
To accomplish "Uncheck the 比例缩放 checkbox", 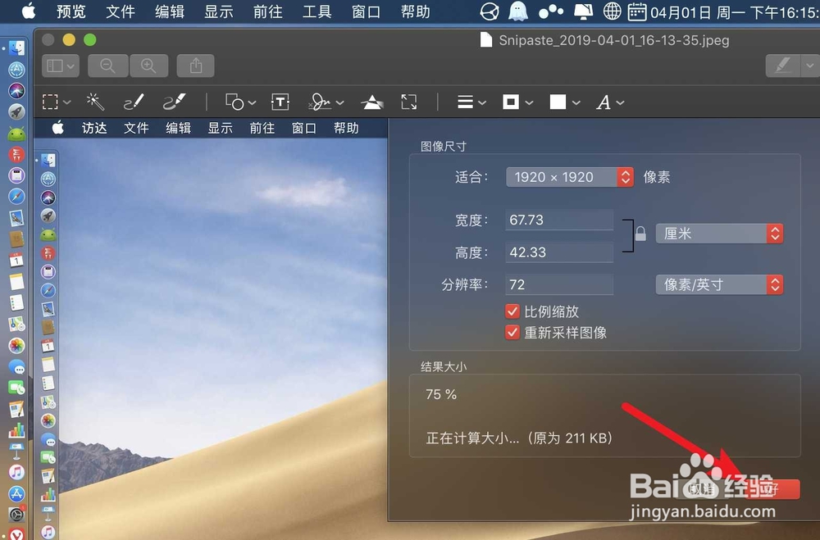I will [512, 311].
